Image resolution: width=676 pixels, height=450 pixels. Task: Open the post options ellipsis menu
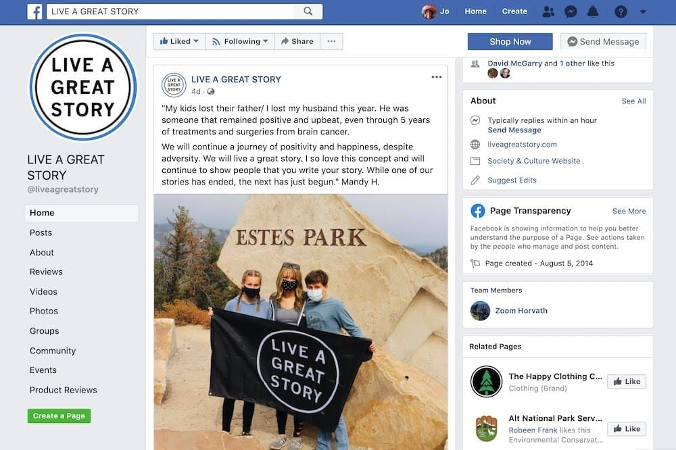coord(437,77)
